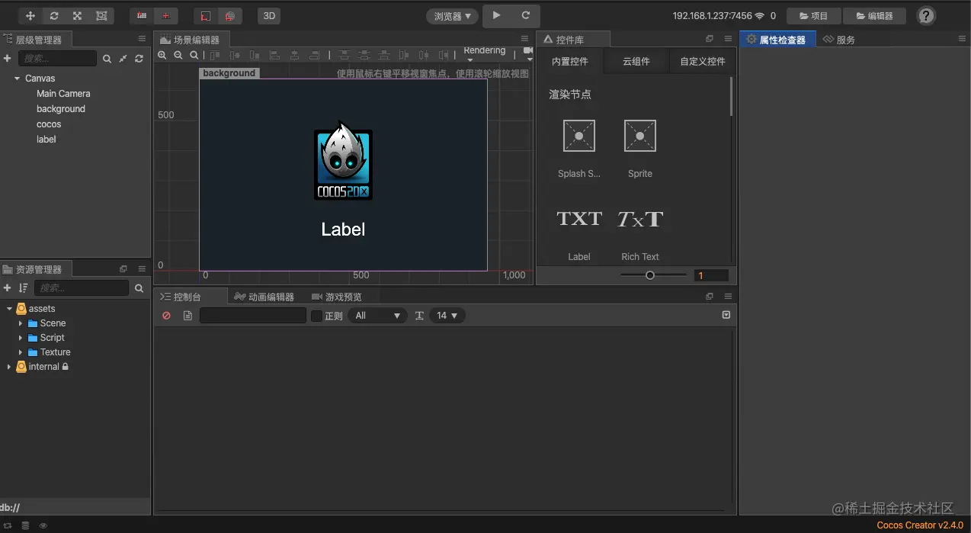Image resolution: width=971 pixels, height=533 pixels.
Task: Pop out the 资源管理器 panel
Action: click(123, 269)
